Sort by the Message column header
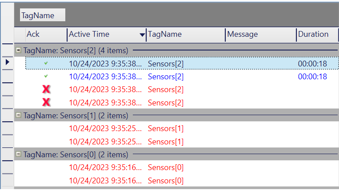The height and width of the screenshot is (190, 339). [261, 35]
